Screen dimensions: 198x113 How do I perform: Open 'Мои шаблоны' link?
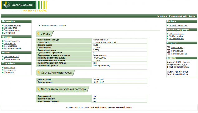[10, 46]
